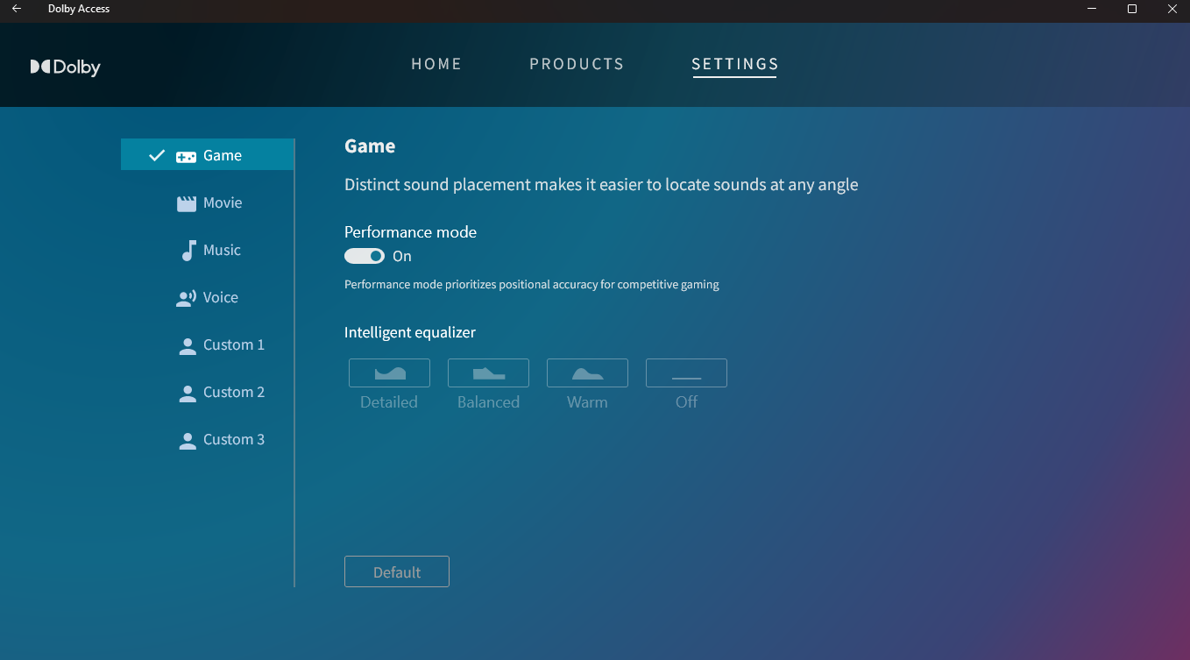This screenshot has height=660, width=1190.
Task: Select the Movie profile label
Action: click(x=223, y=202)
